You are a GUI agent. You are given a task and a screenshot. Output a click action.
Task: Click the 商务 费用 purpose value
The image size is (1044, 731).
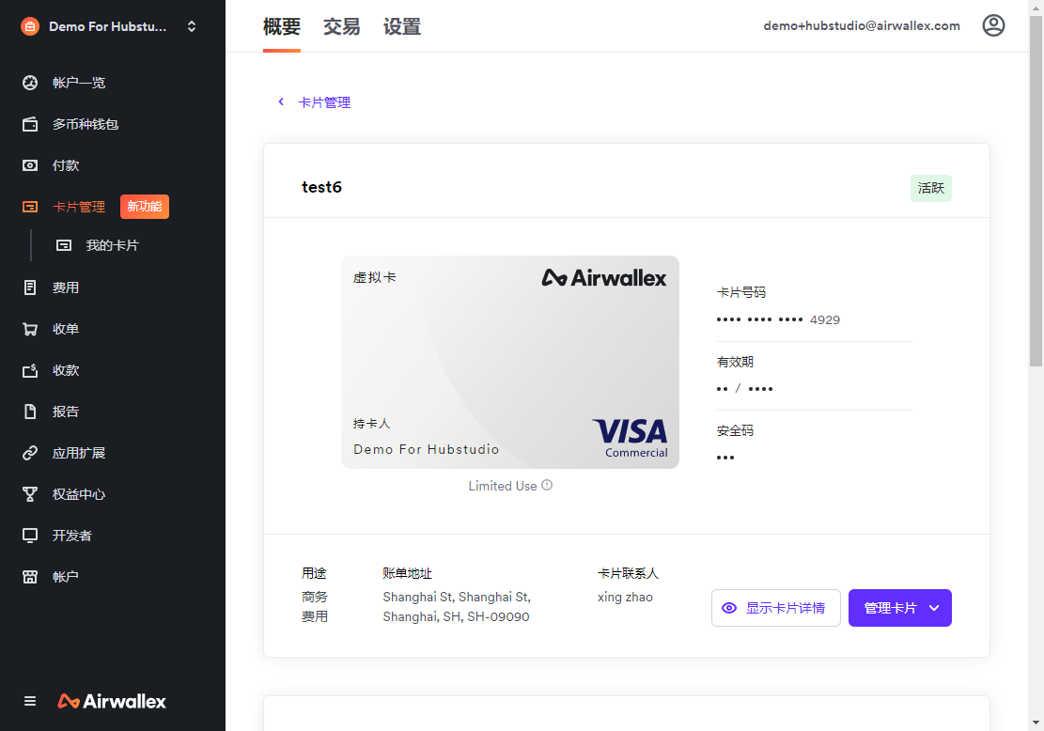[x=314, y=606]
